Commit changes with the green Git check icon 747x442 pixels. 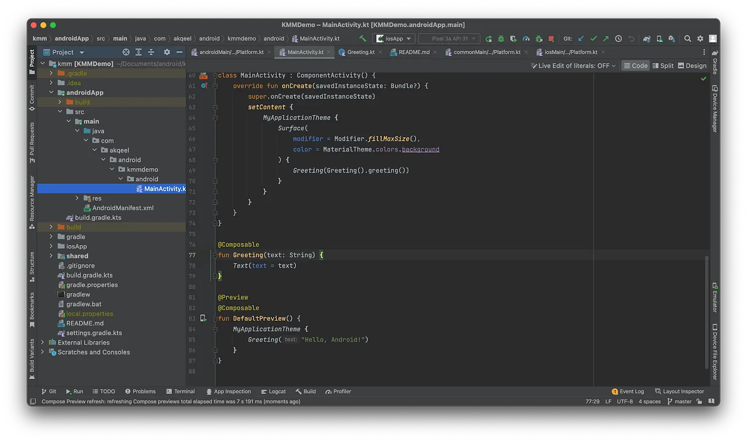(594, 38)
